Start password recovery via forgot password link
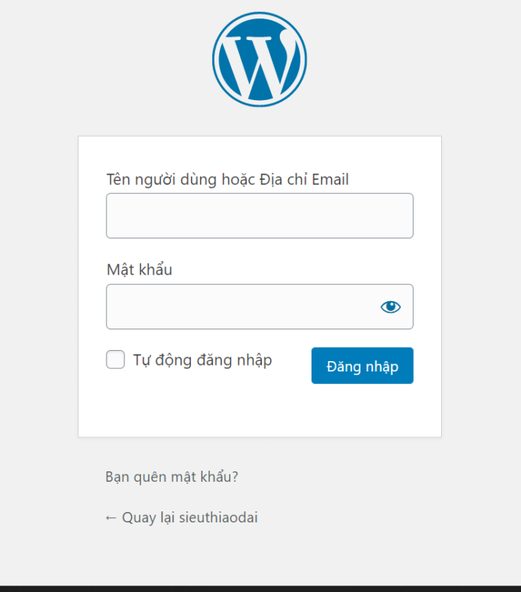Screen dimensions: 521x592 (x=172, y=477)
